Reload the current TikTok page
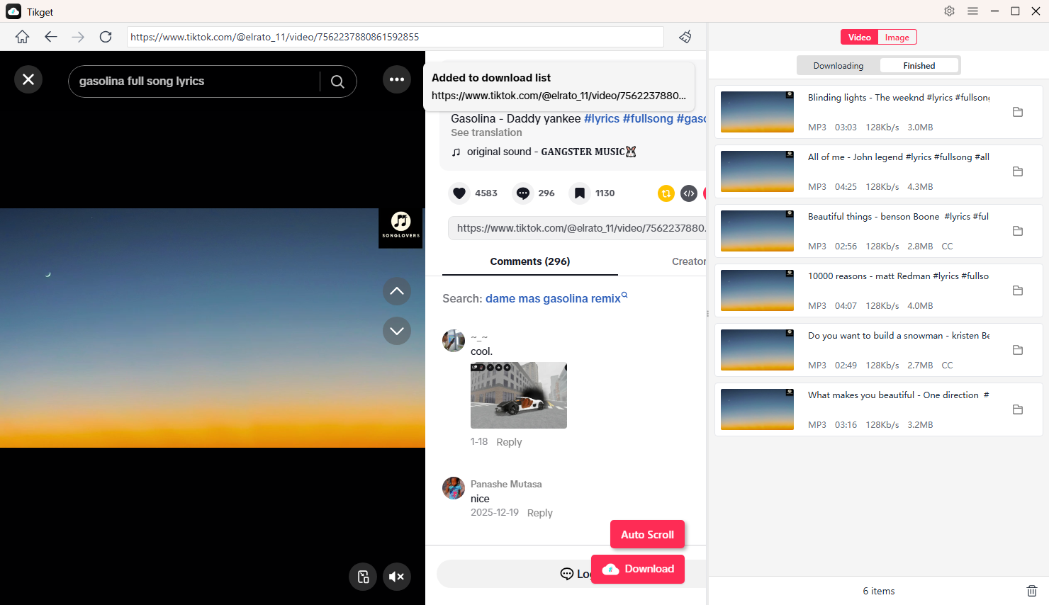The image size is (1049, 605). coord(105,36)
